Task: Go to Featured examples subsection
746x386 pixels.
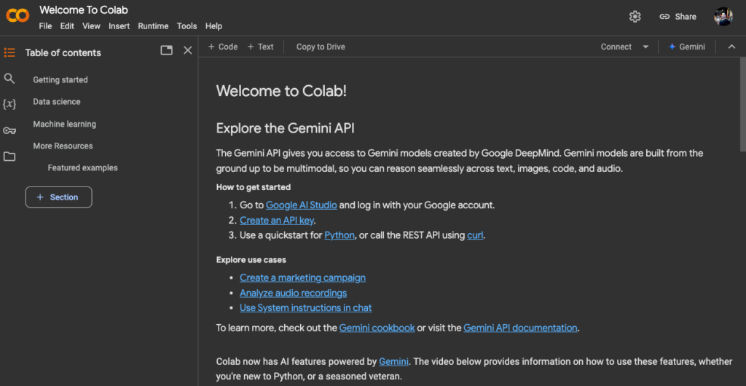Action: click(x=83, y=168)
